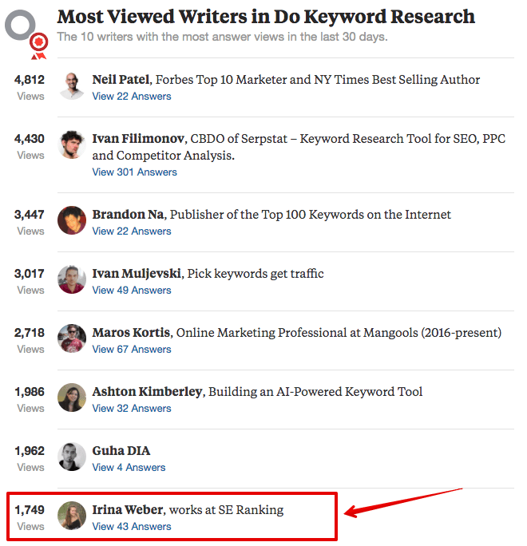The image size is (527, 546).
Task: Click Ivan Muljevski's avatar image
Action: [72, 279]
